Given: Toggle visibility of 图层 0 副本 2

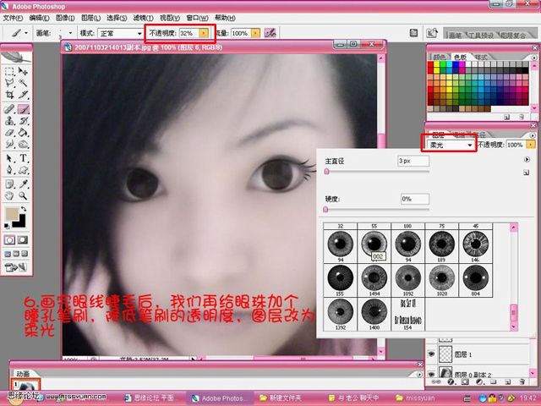Looking at the screenshot, I should click(431, 374).
